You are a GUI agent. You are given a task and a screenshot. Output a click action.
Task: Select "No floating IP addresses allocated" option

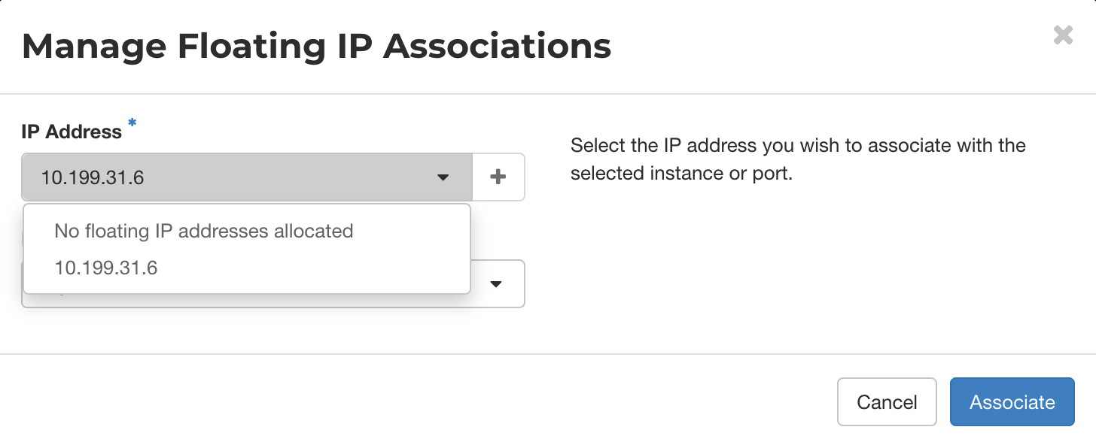tap(203, 231)
